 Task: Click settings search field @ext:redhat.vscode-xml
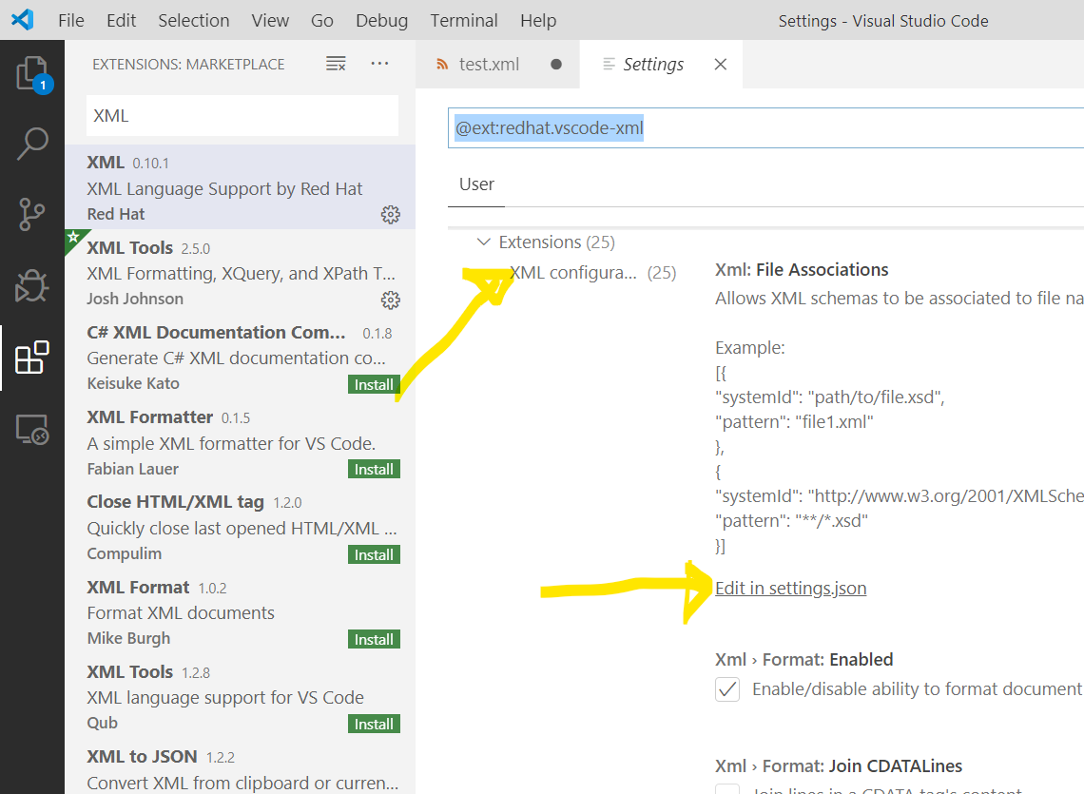pyautogui.click(x=766, y=128)
